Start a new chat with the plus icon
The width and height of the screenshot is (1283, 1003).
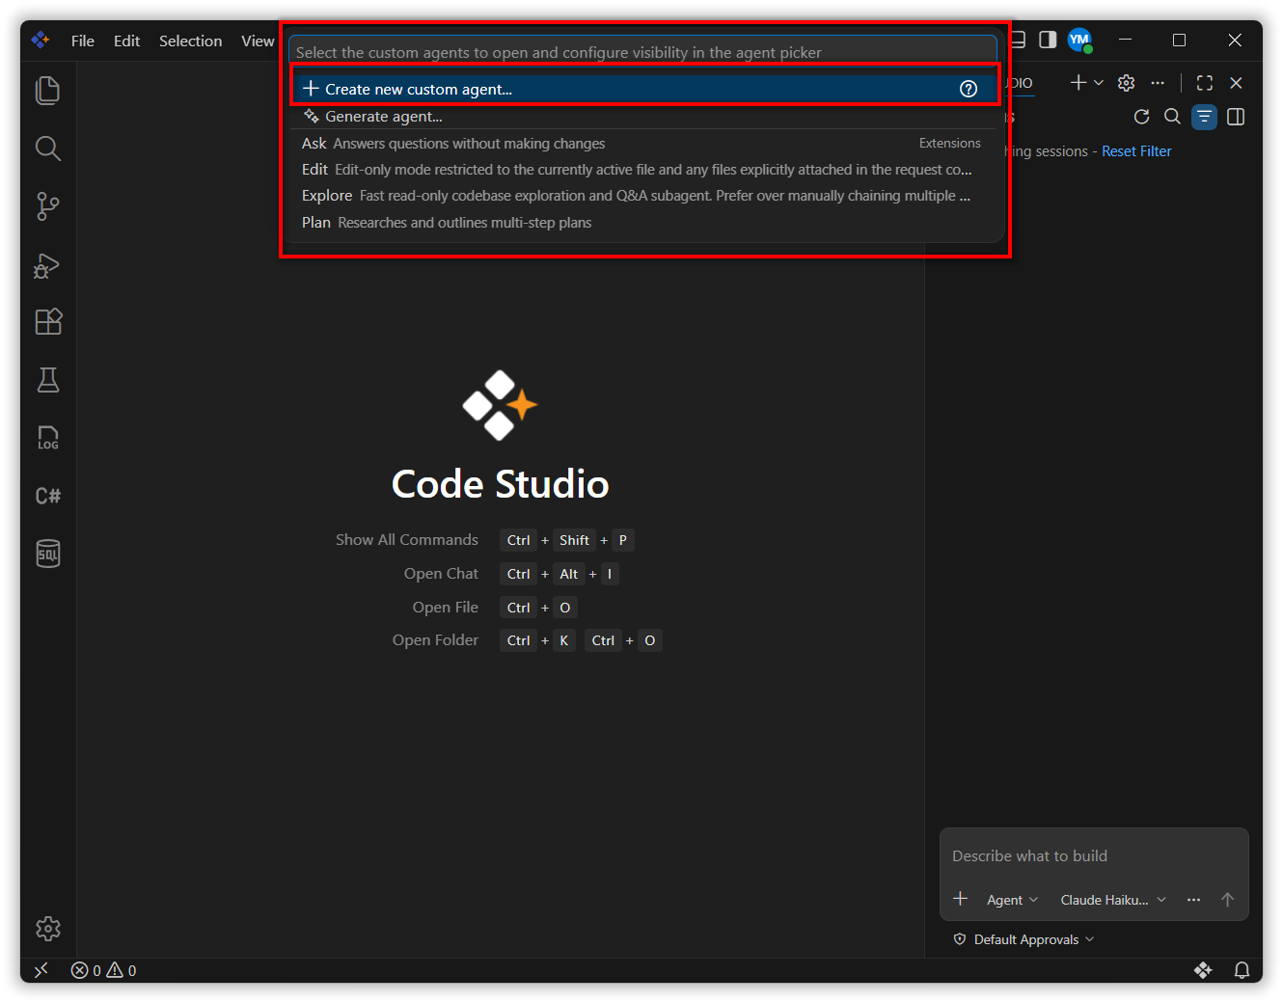1078,83
